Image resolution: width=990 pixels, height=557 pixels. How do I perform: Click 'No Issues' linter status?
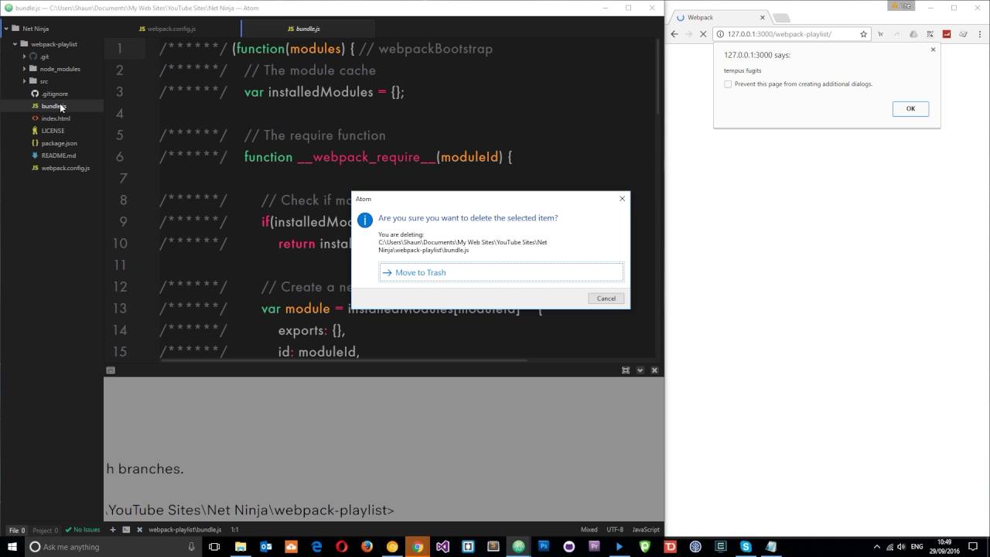coord(83,530)
